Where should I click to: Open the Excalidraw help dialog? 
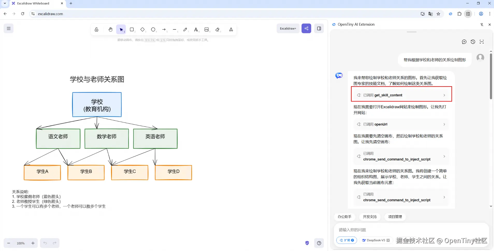pos(319,243)
